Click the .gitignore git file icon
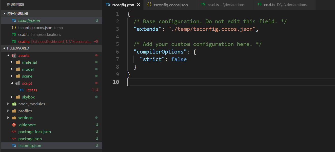 [x=14, y=125]
